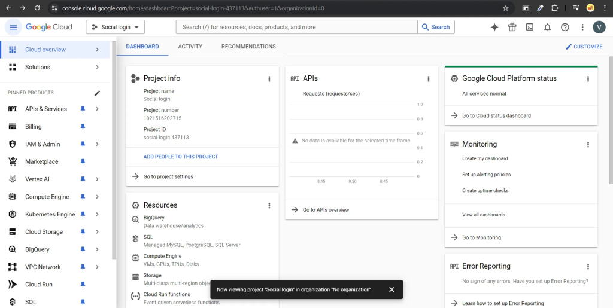This screenshot has height=308, width=613.
Task: Open Project info card three-dot menu
Action: pos(269,78)
